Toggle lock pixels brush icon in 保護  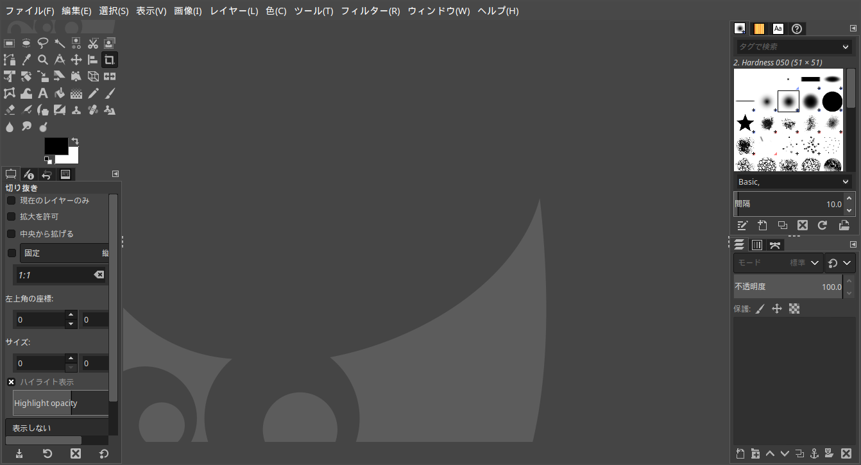pos(760,309)
